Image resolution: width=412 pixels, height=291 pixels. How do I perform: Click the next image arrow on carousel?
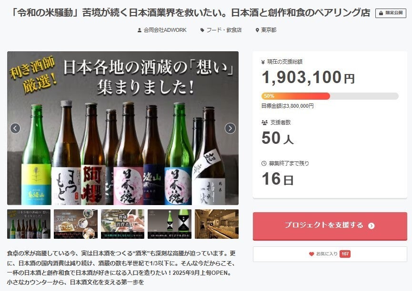230,128
